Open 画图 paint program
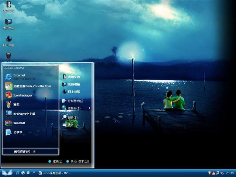The height and width of the screenshot is (177, 236). [x=31, y=104]
